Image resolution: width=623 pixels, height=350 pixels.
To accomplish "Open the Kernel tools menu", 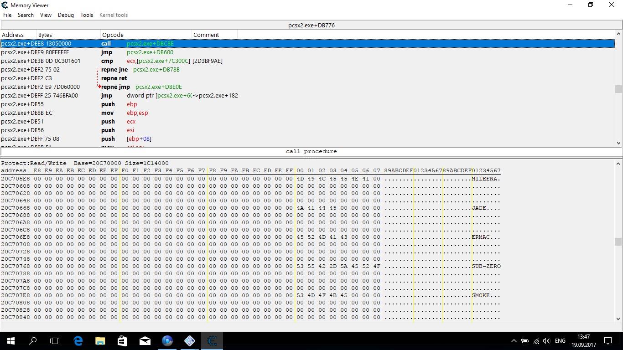I will click(114, 15).
